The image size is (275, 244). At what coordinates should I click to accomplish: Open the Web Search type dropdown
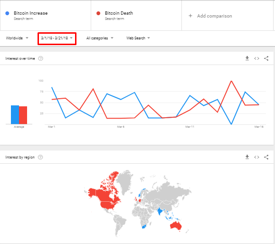[x=138, y=38]
